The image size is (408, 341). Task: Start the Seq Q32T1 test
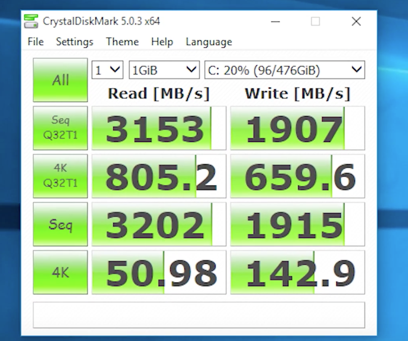pos(60,128)
